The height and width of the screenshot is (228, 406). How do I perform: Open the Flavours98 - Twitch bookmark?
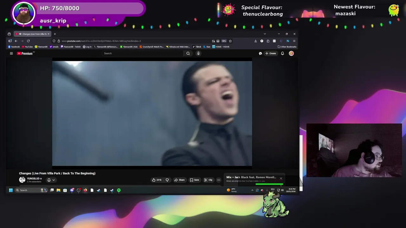pyautogui.click(x=71, y=47)
